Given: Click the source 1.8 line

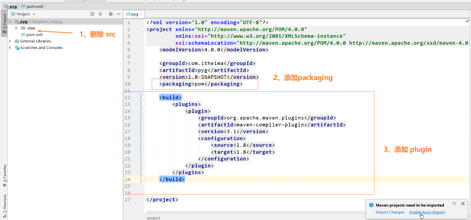Looking at the screenshot, I should [243, 145].
